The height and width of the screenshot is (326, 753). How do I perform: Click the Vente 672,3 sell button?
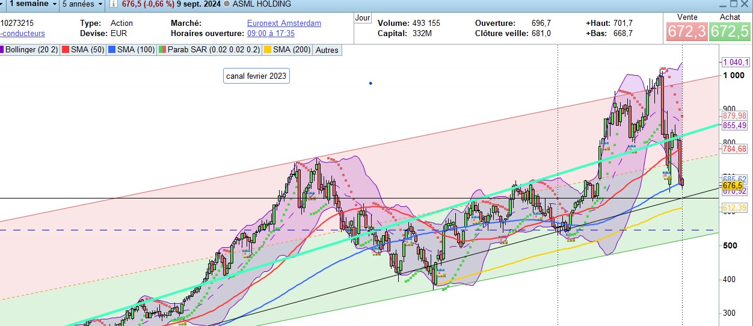point(687,31)
